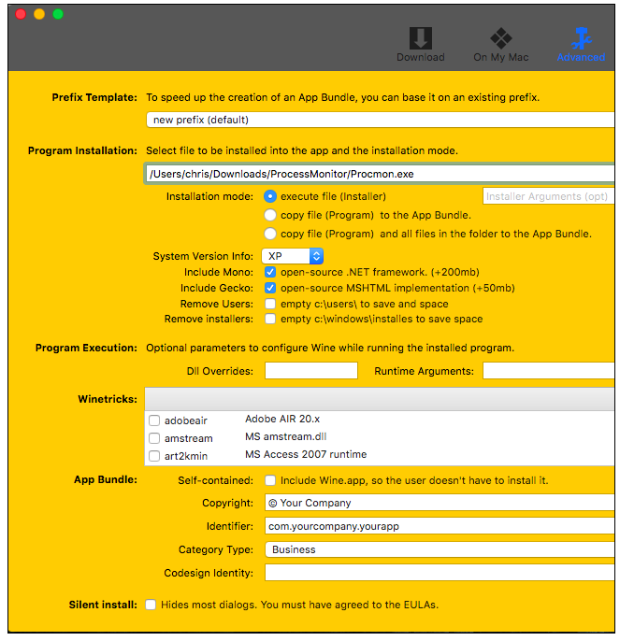Enable the Remove Users checkbox
The image size is (620, 641).
[x=270, y=304]
